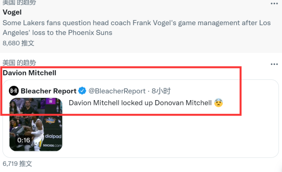Image resolution: width=282 pixels, height=172 pixels.
Task: Open the Davion Mitchell trending topic title
Action: click(29, 73)
